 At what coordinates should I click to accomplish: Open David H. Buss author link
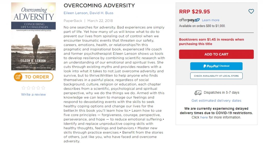[101, 13]
